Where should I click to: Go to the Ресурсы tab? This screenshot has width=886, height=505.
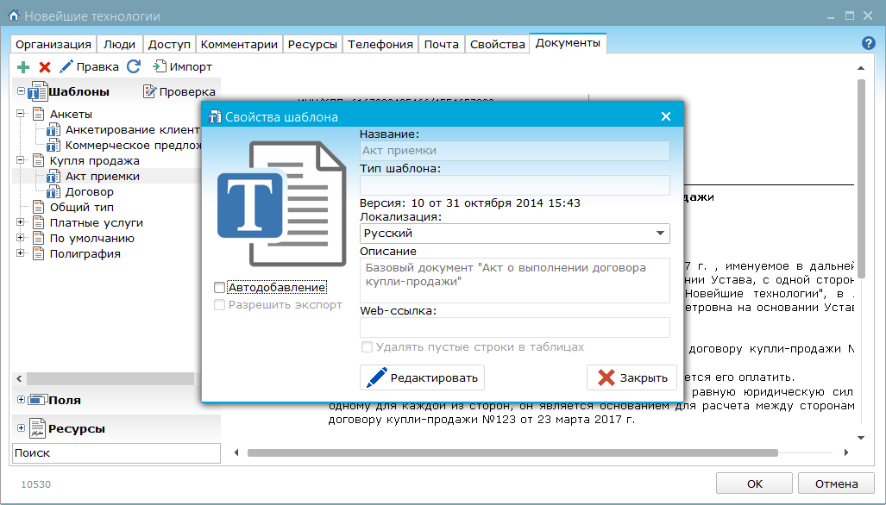(312, 44)
